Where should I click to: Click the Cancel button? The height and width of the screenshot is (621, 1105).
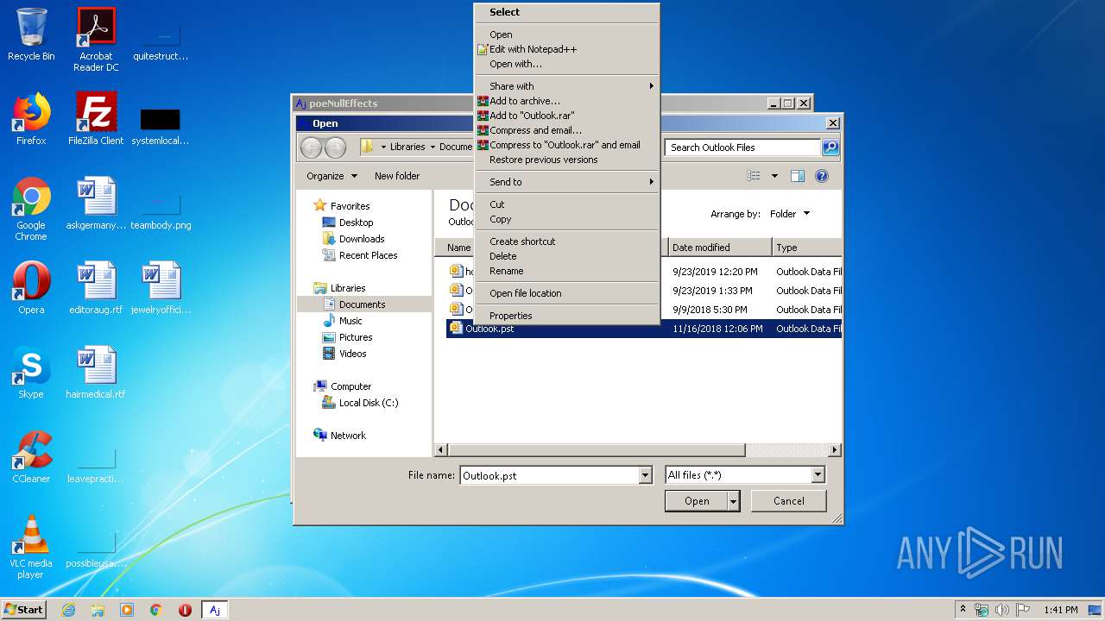point(789,501)
